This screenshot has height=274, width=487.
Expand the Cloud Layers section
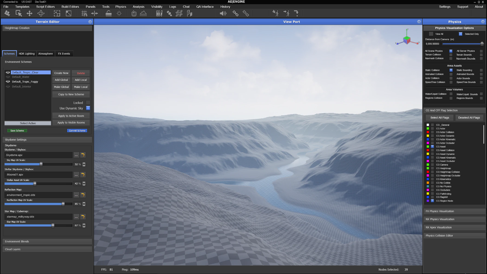(x=48, y=249)
